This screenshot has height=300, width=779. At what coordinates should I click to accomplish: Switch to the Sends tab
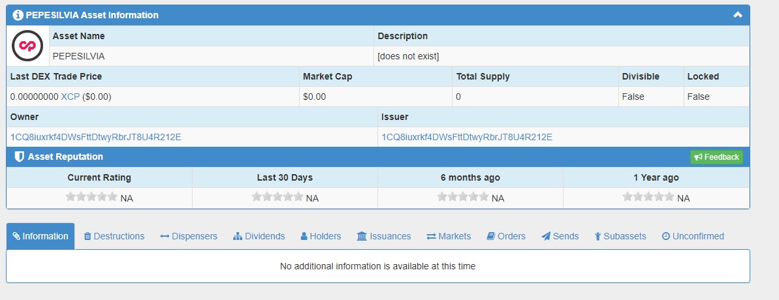pyautogui.click(x=560, y=236)
